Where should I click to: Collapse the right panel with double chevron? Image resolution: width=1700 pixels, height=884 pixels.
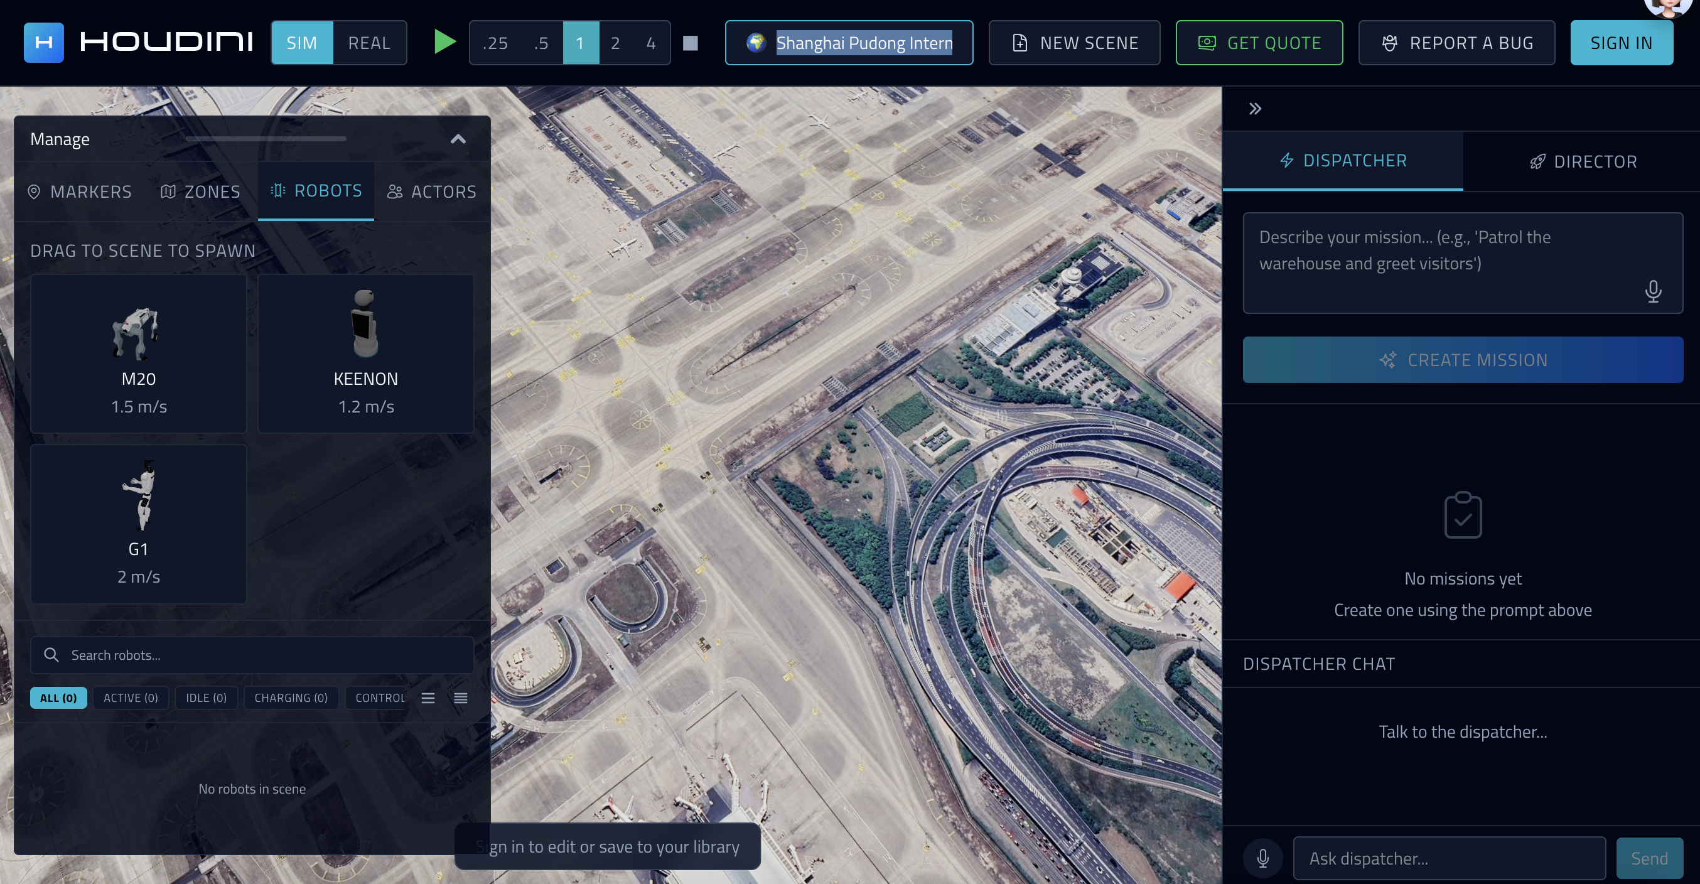point(1255,109)
